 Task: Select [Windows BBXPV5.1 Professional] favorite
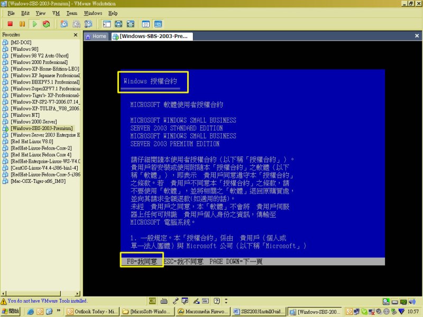(45, 82)
